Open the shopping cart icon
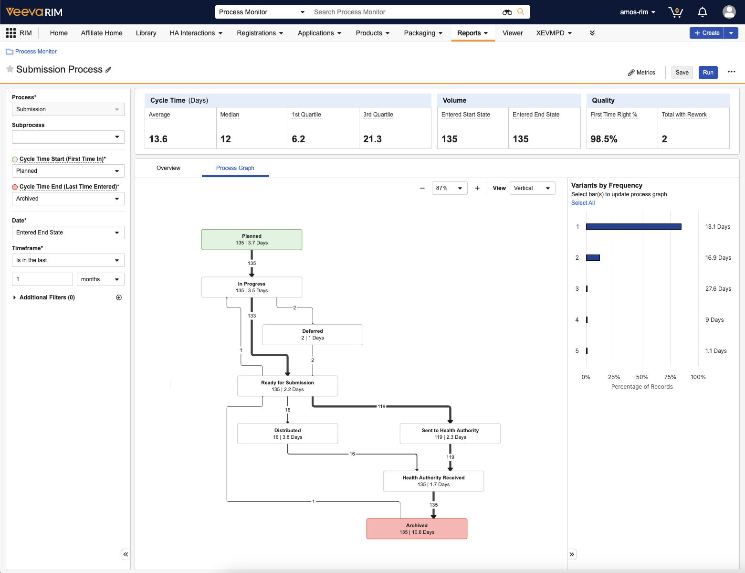Screen dimensions: 745x573 675,12
